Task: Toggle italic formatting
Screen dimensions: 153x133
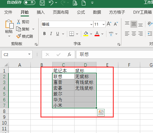Action: (51, 33)
